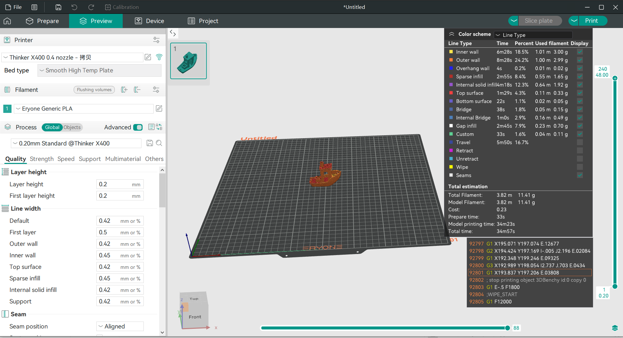623x338 pixels.
Task: Click the compare presets icon
Action: click(x=159, y=127)
